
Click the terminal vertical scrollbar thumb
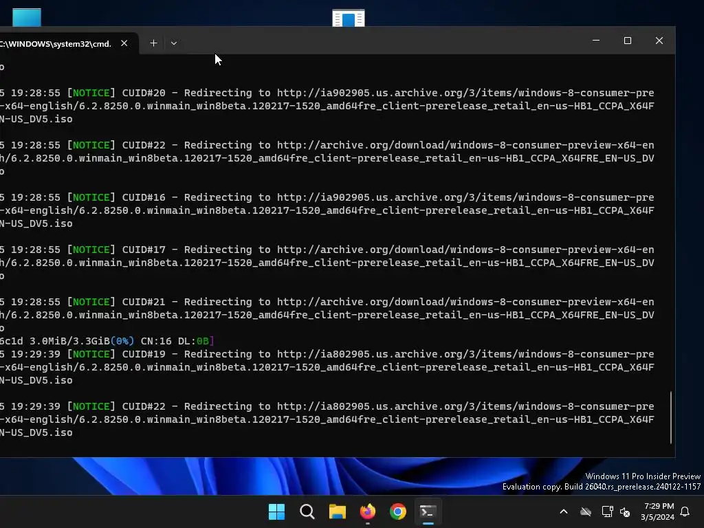coord(671,417)
